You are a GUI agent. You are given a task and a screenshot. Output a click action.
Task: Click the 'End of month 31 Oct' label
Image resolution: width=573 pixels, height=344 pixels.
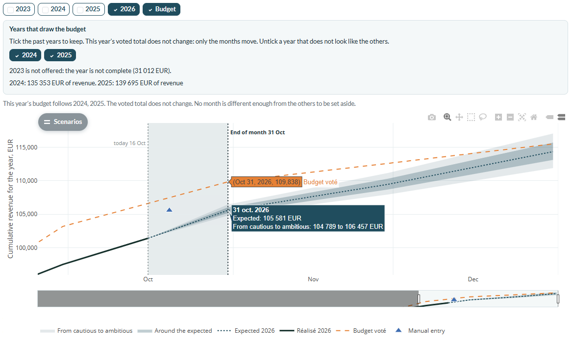pyautogui.click(x=257, y=133)
